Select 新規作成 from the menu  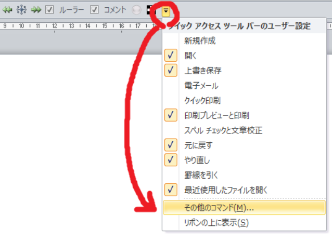(x=199, y=41)
